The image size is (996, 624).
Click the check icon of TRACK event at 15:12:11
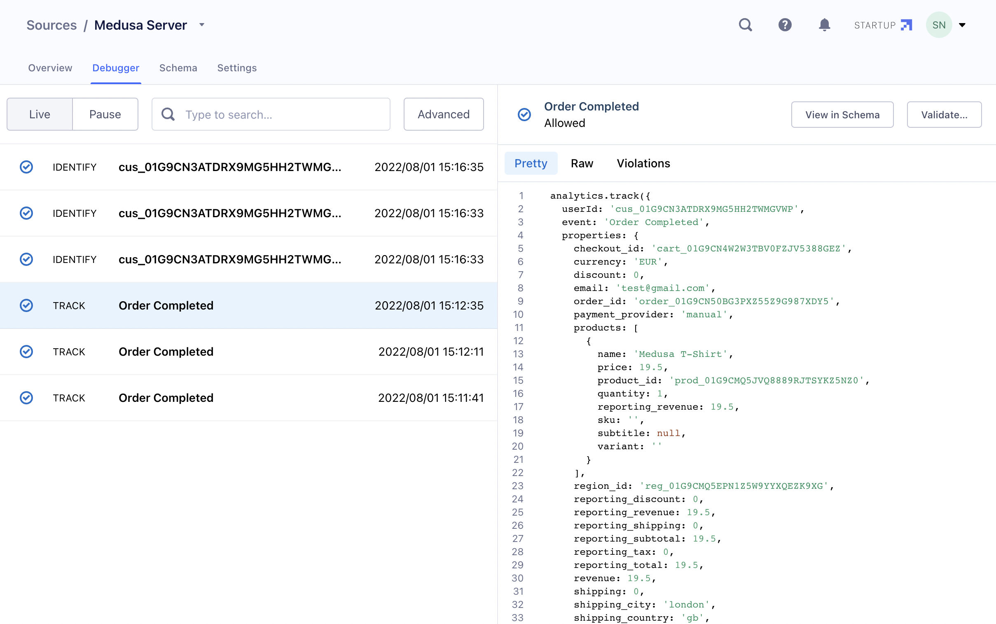coord(26,352)
